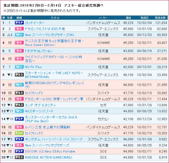Screen dimensions: 169x163
Task: Click the release date 06/05/25
Action: (144, 145)
